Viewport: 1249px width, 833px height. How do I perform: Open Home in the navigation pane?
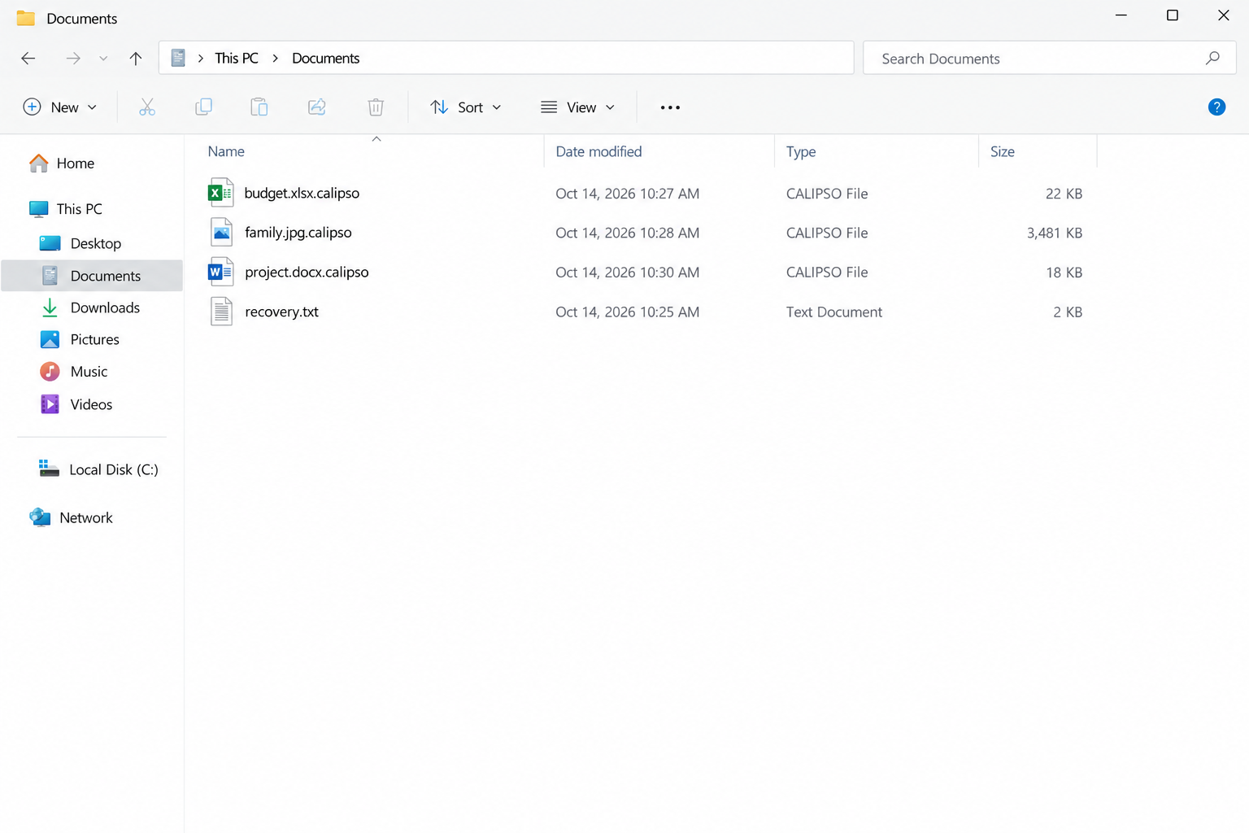(62, 164)
